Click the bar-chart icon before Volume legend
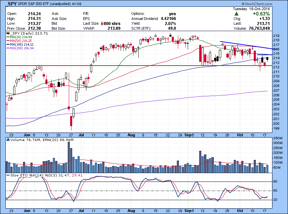The width and height of the screenshot is (288, 214). click(8, 140)
